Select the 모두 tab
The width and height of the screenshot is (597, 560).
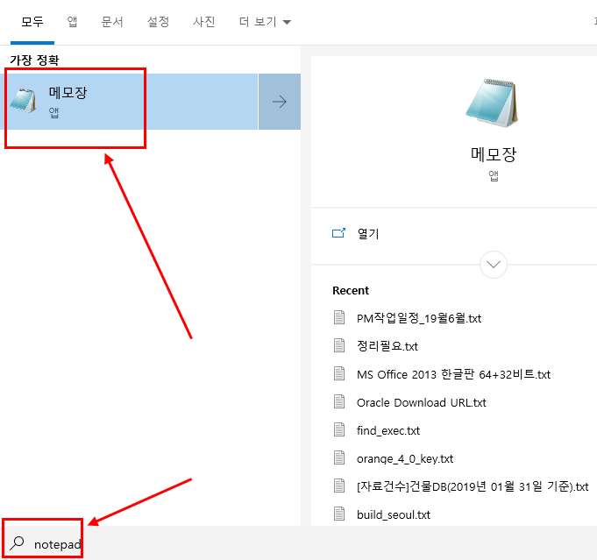pos(32,22)
